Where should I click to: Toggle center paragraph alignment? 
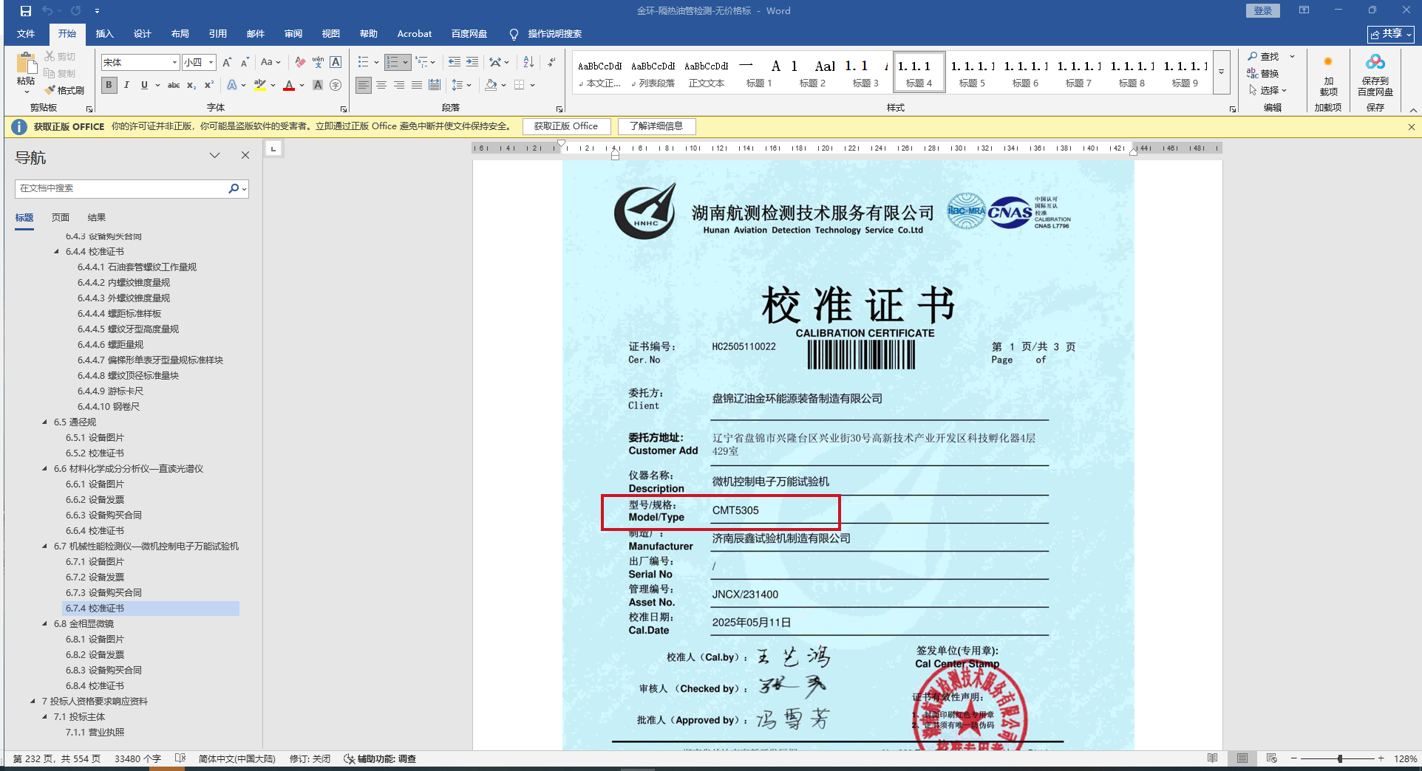[381, 85]
